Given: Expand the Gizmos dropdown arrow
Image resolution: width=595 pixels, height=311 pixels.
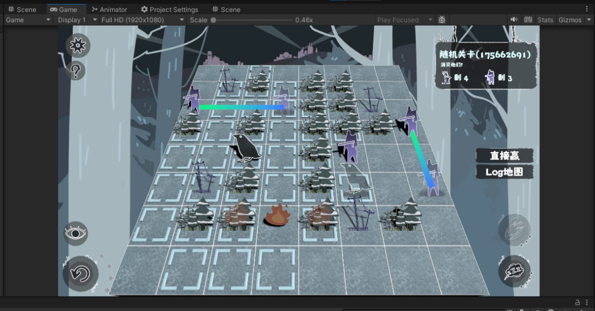Looking at the screenshot, I should [x=589, y=20].
